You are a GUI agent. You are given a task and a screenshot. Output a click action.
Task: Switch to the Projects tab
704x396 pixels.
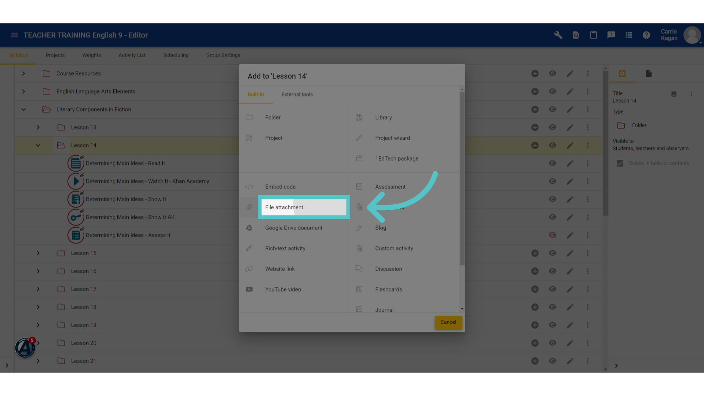(55, 55)
